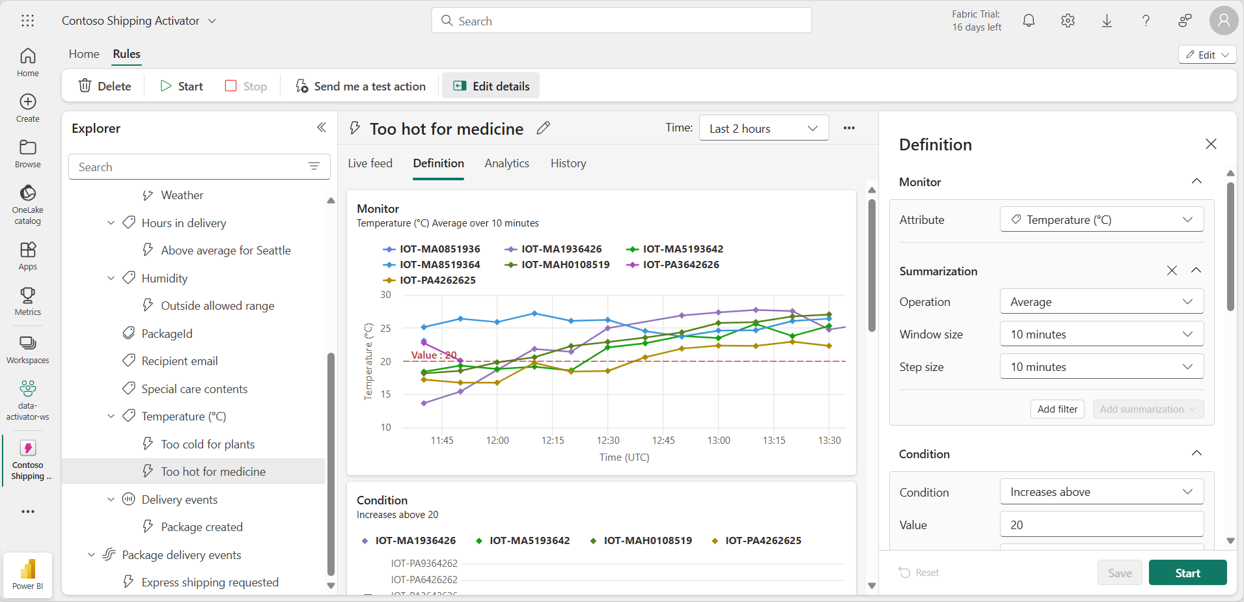The height and width of the screenshot is (602, 1244).
Task: Click the filter icon in Explorer search
Action: [314, 167]
